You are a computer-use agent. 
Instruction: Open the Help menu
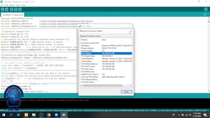point(23,5)
